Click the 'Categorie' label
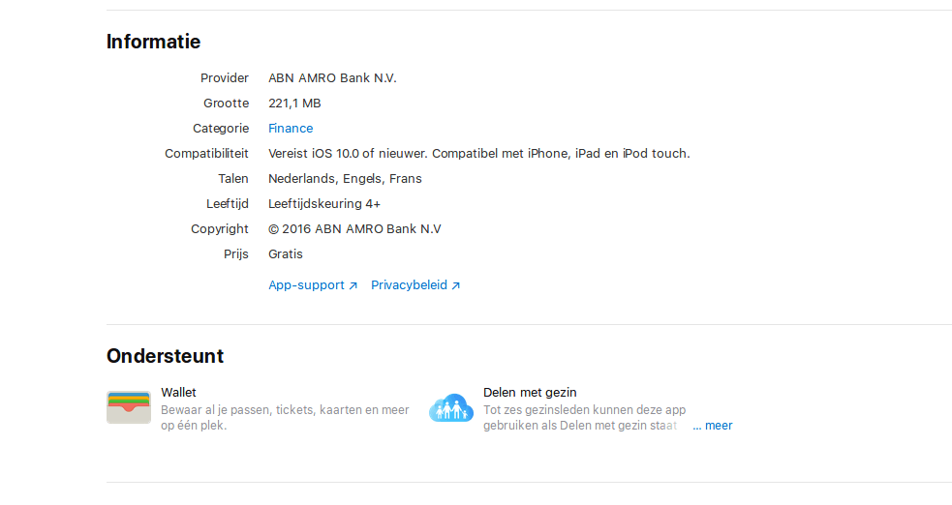The width and height of the screenshot is (952, 505). 221,129
